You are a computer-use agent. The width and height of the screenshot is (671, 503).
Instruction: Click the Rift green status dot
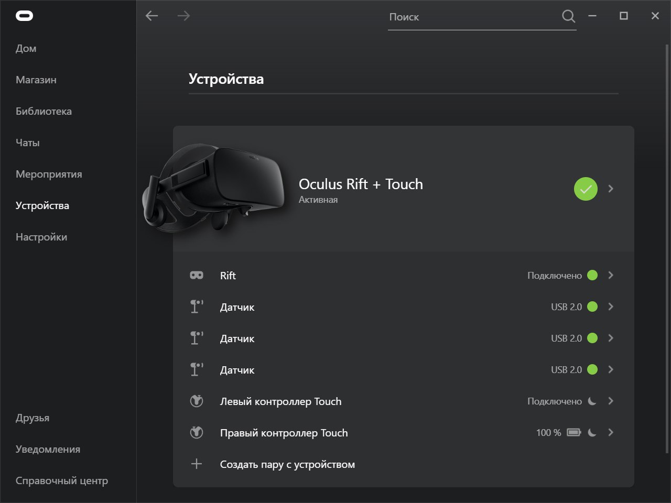(592, 275)
